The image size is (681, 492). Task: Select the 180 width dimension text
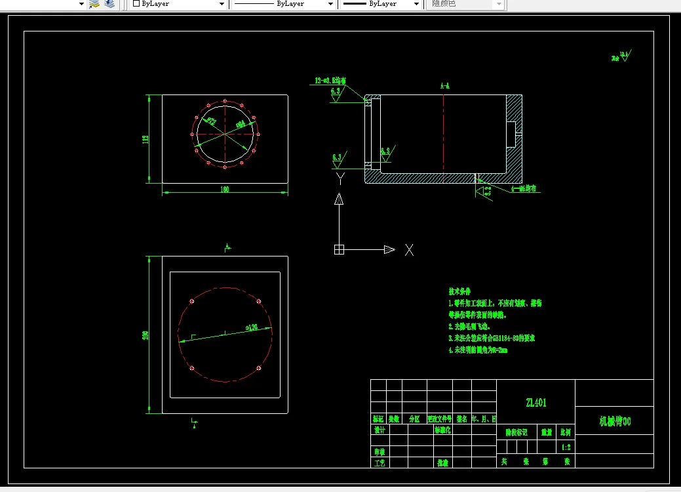[x=225, y=190]
